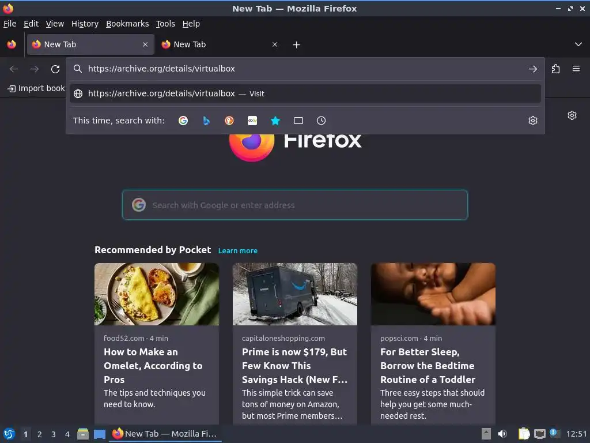The height and width of the screenshot is (443, 590).
Task: Click the removable media eject tray icon
Action: [486, 434]
